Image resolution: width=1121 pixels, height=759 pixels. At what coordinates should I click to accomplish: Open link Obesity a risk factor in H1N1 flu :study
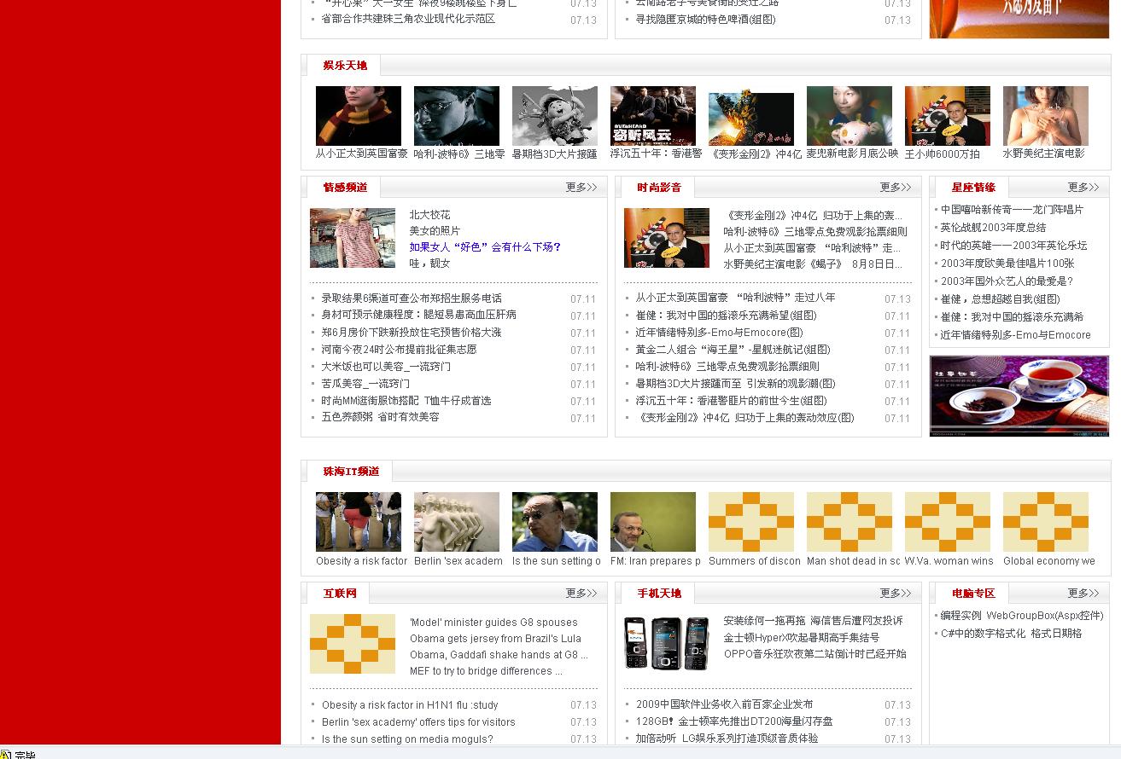coord(410,705)
